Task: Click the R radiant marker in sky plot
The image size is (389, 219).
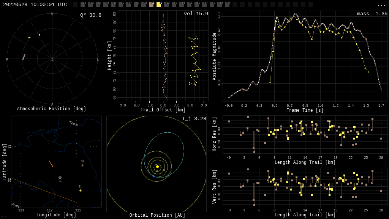Action: [x=39, y=35]
